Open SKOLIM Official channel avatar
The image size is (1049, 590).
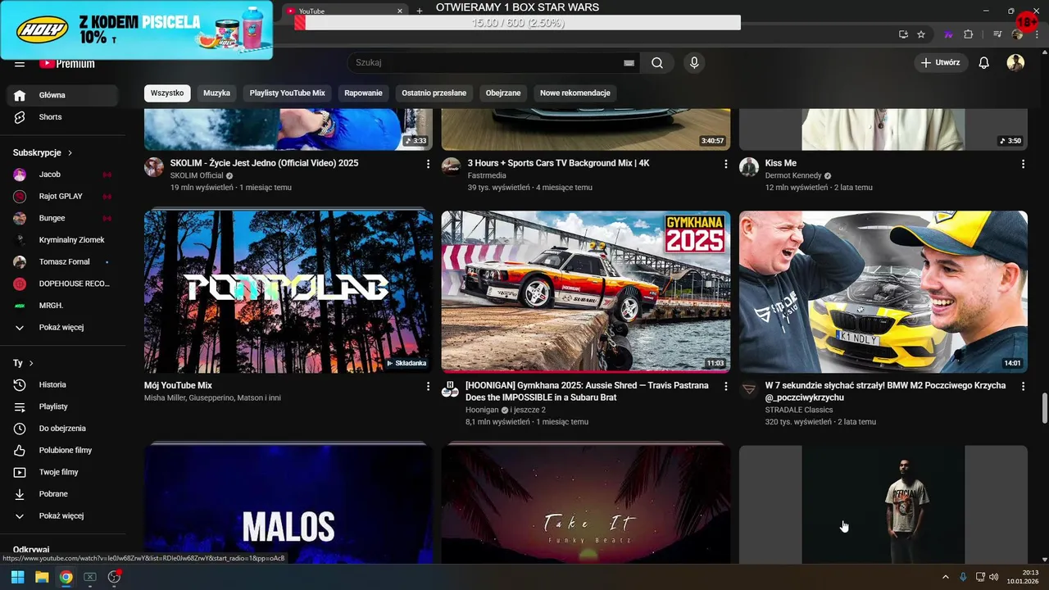point(154,167)
